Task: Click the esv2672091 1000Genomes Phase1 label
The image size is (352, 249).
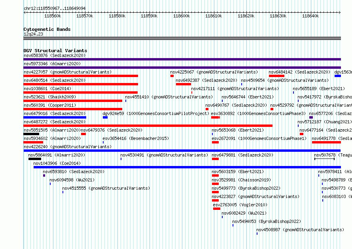Action: (x=259, y=138)
